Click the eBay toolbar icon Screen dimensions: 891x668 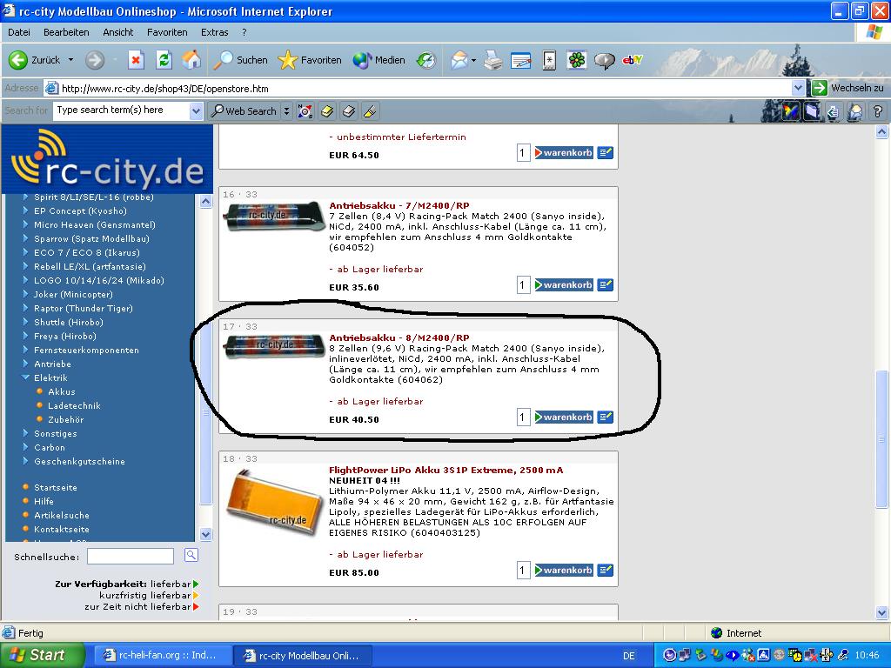click(x=632, y=60)
